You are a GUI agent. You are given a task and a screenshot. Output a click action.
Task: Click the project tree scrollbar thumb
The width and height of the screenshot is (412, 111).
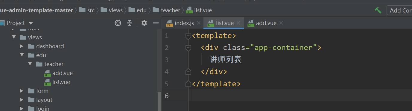click(x=159, y=101)
